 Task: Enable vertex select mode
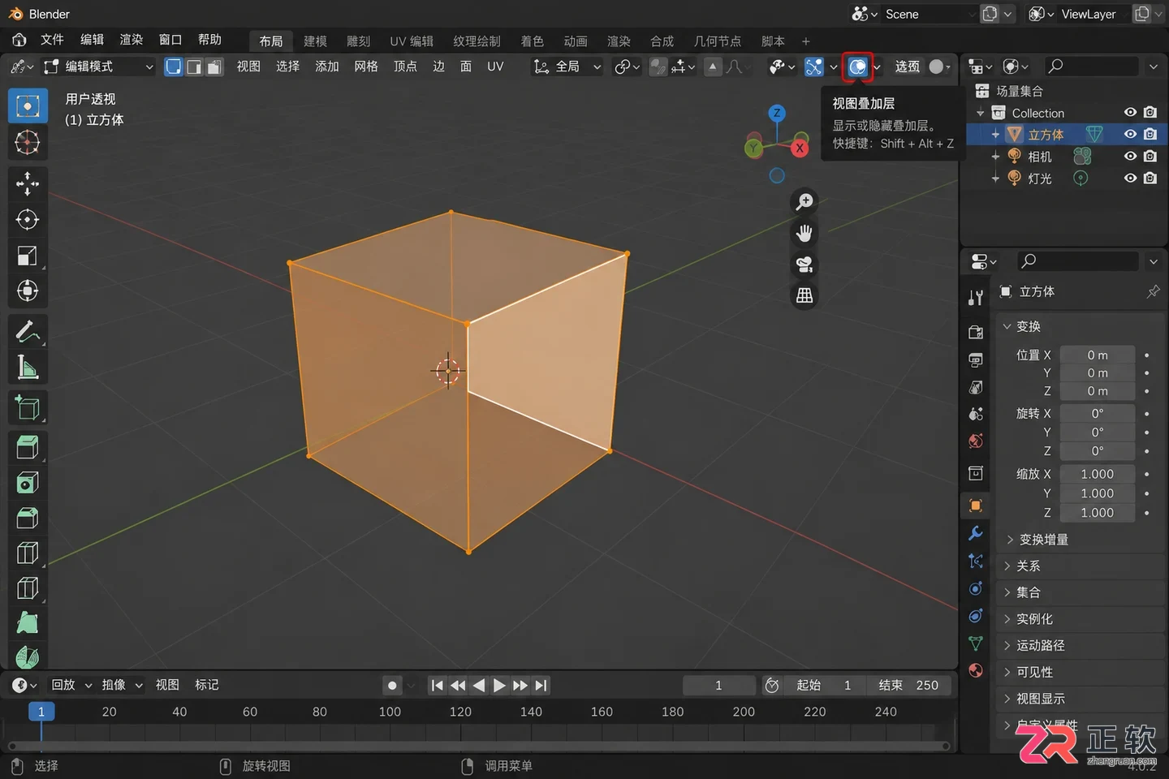click(174, 67)
